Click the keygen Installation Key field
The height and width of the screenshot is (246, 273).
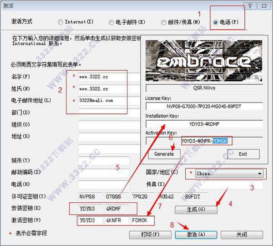pos(204,124)
